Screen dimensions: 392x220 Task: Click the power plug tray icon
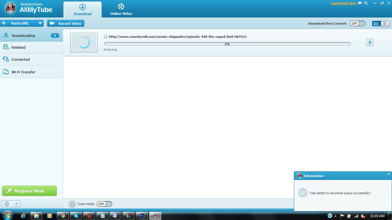349,216
